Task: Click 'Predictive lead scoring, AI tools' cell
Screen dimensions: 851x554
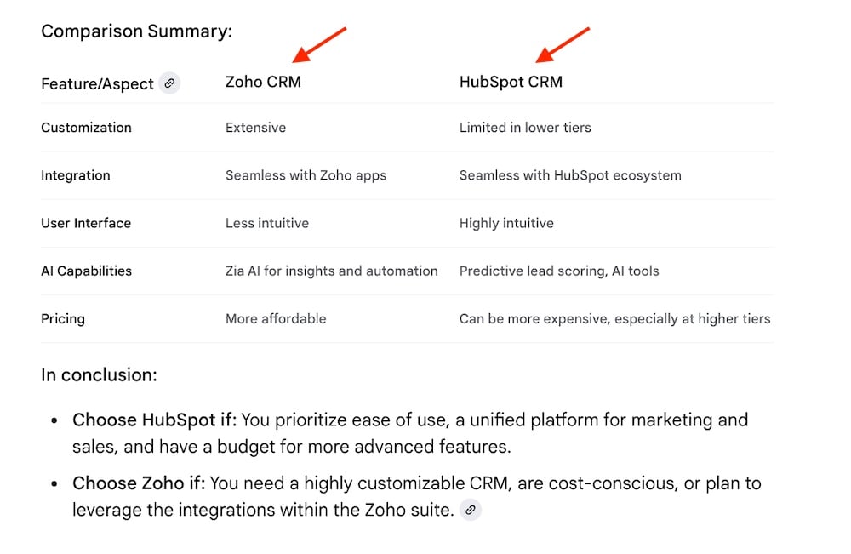Action: click(x=559, y=271)
